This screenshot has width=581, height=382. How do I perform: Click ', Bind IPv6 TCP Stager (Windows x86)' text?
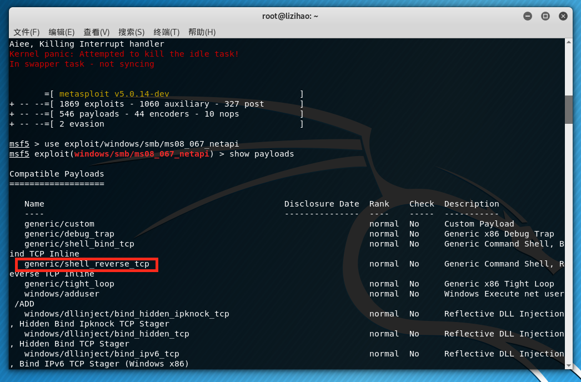coord(99,364)
